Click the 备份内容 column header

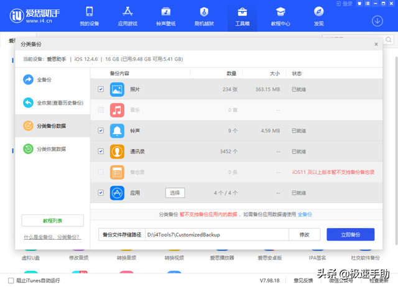[119, 73]
